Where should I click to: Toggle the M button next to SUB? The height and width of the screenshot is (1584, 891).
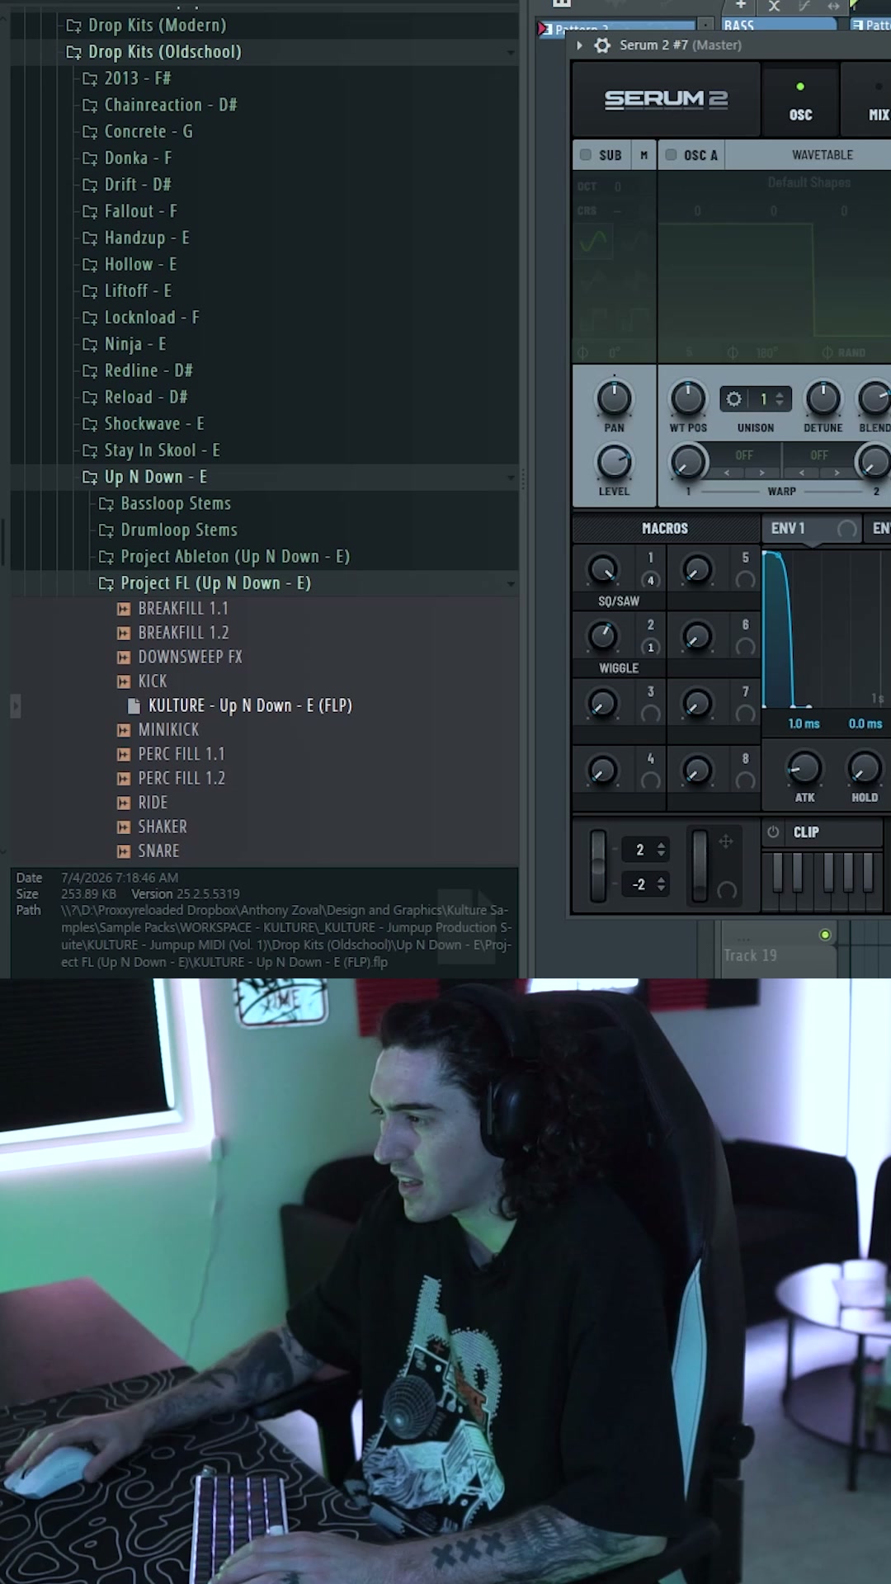click(x=644, y=155)
